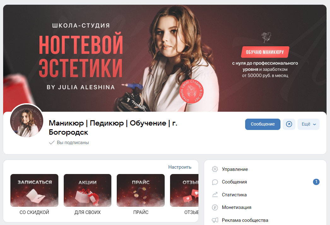Click the Сообщения speech bubble icon
Viewport: 330px width, 225px height.
pos(215,182)
